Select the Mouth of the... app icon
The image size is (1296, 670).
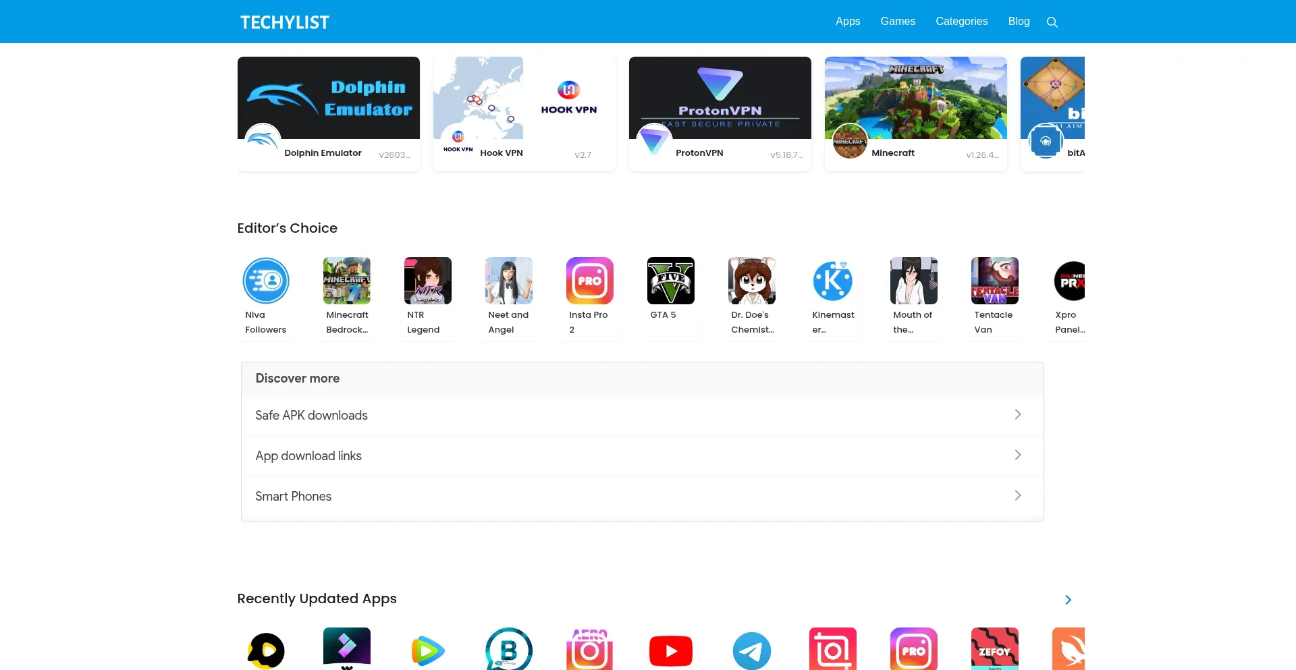click(x=914, y=281)
